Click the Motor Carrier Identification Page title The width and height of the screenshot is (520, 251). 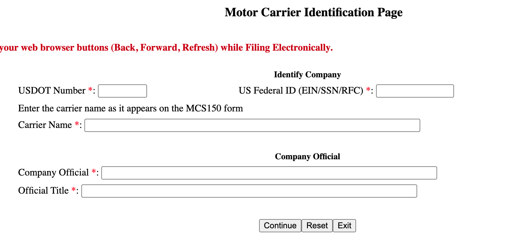click(x=313, y=12)
